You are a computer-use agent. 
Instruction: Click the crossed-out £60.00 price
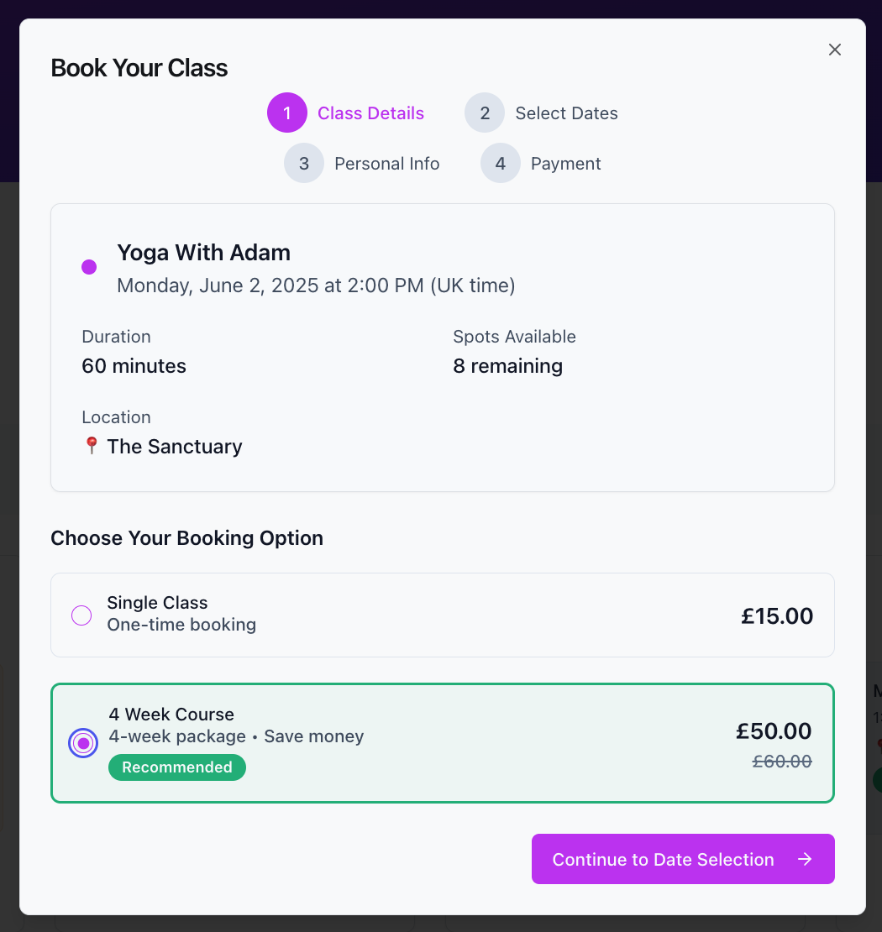782,761
